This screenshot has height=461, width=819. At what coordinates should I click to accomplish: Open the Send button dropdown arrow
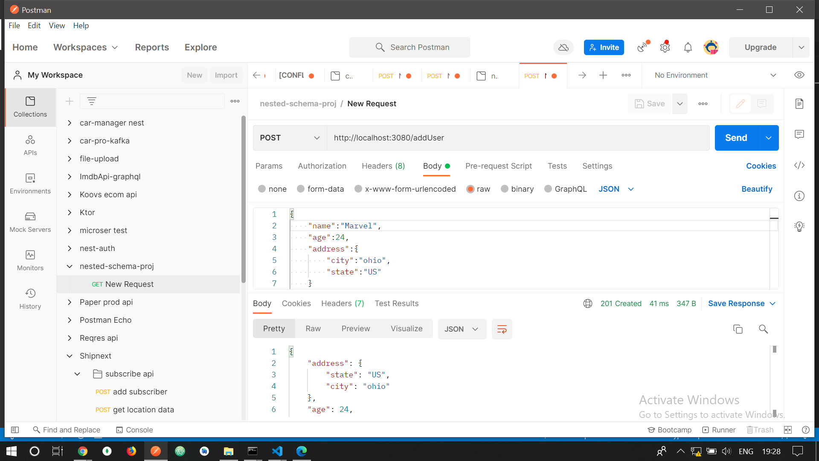coord(769,138)
